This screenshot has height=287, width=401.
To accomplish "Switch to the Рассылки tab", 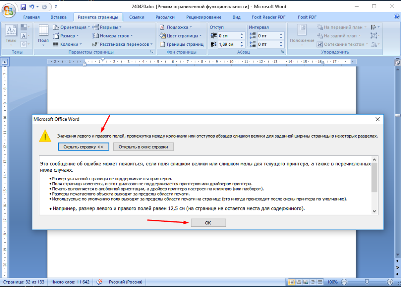I will pyautogui.click(x=165, y=17).
